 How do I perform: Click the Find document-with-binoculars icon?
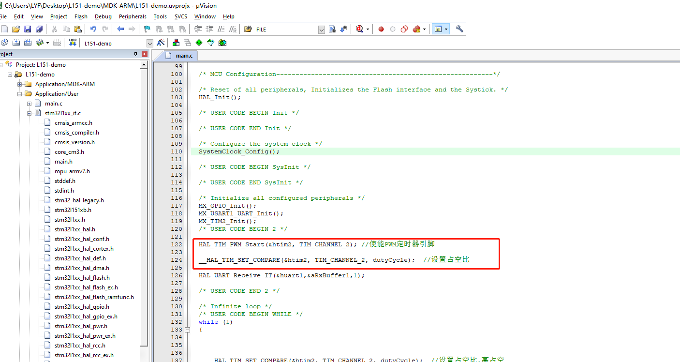(x=332, y=29)
